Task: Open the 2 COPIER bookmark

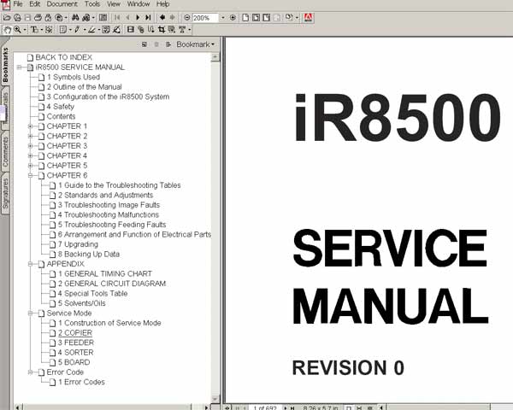Action: point(75,333)
